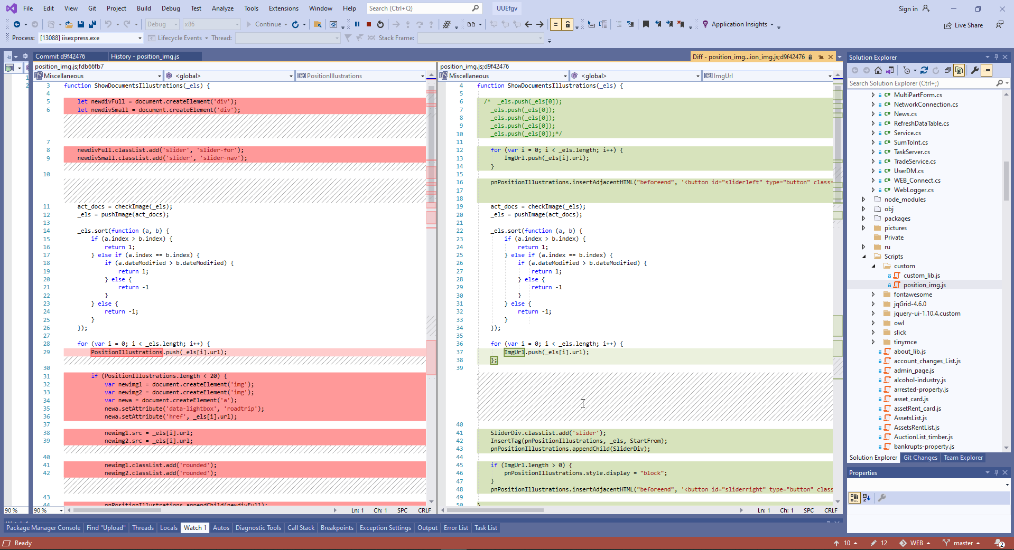
Task: Toggle the diff lock button in toolbar
Action: coord(568,24)
